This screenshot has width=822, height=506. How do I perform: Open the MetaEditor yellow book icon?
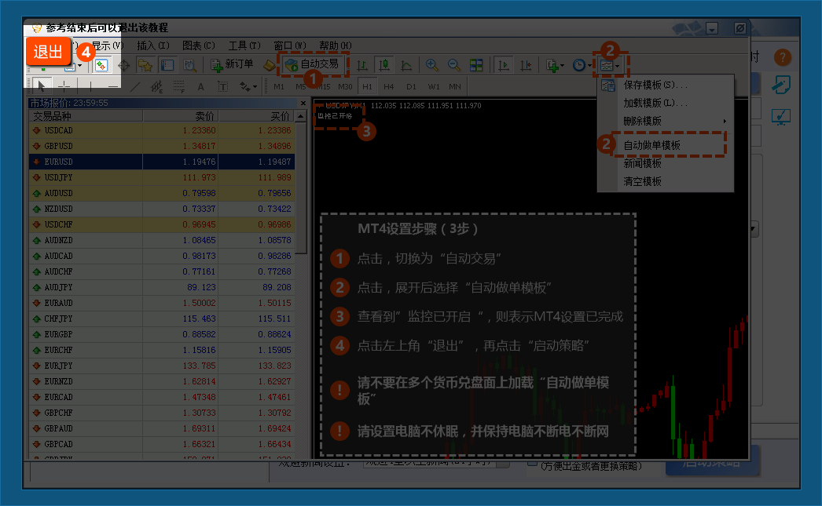pyautogui.click(x=269, y=65)
